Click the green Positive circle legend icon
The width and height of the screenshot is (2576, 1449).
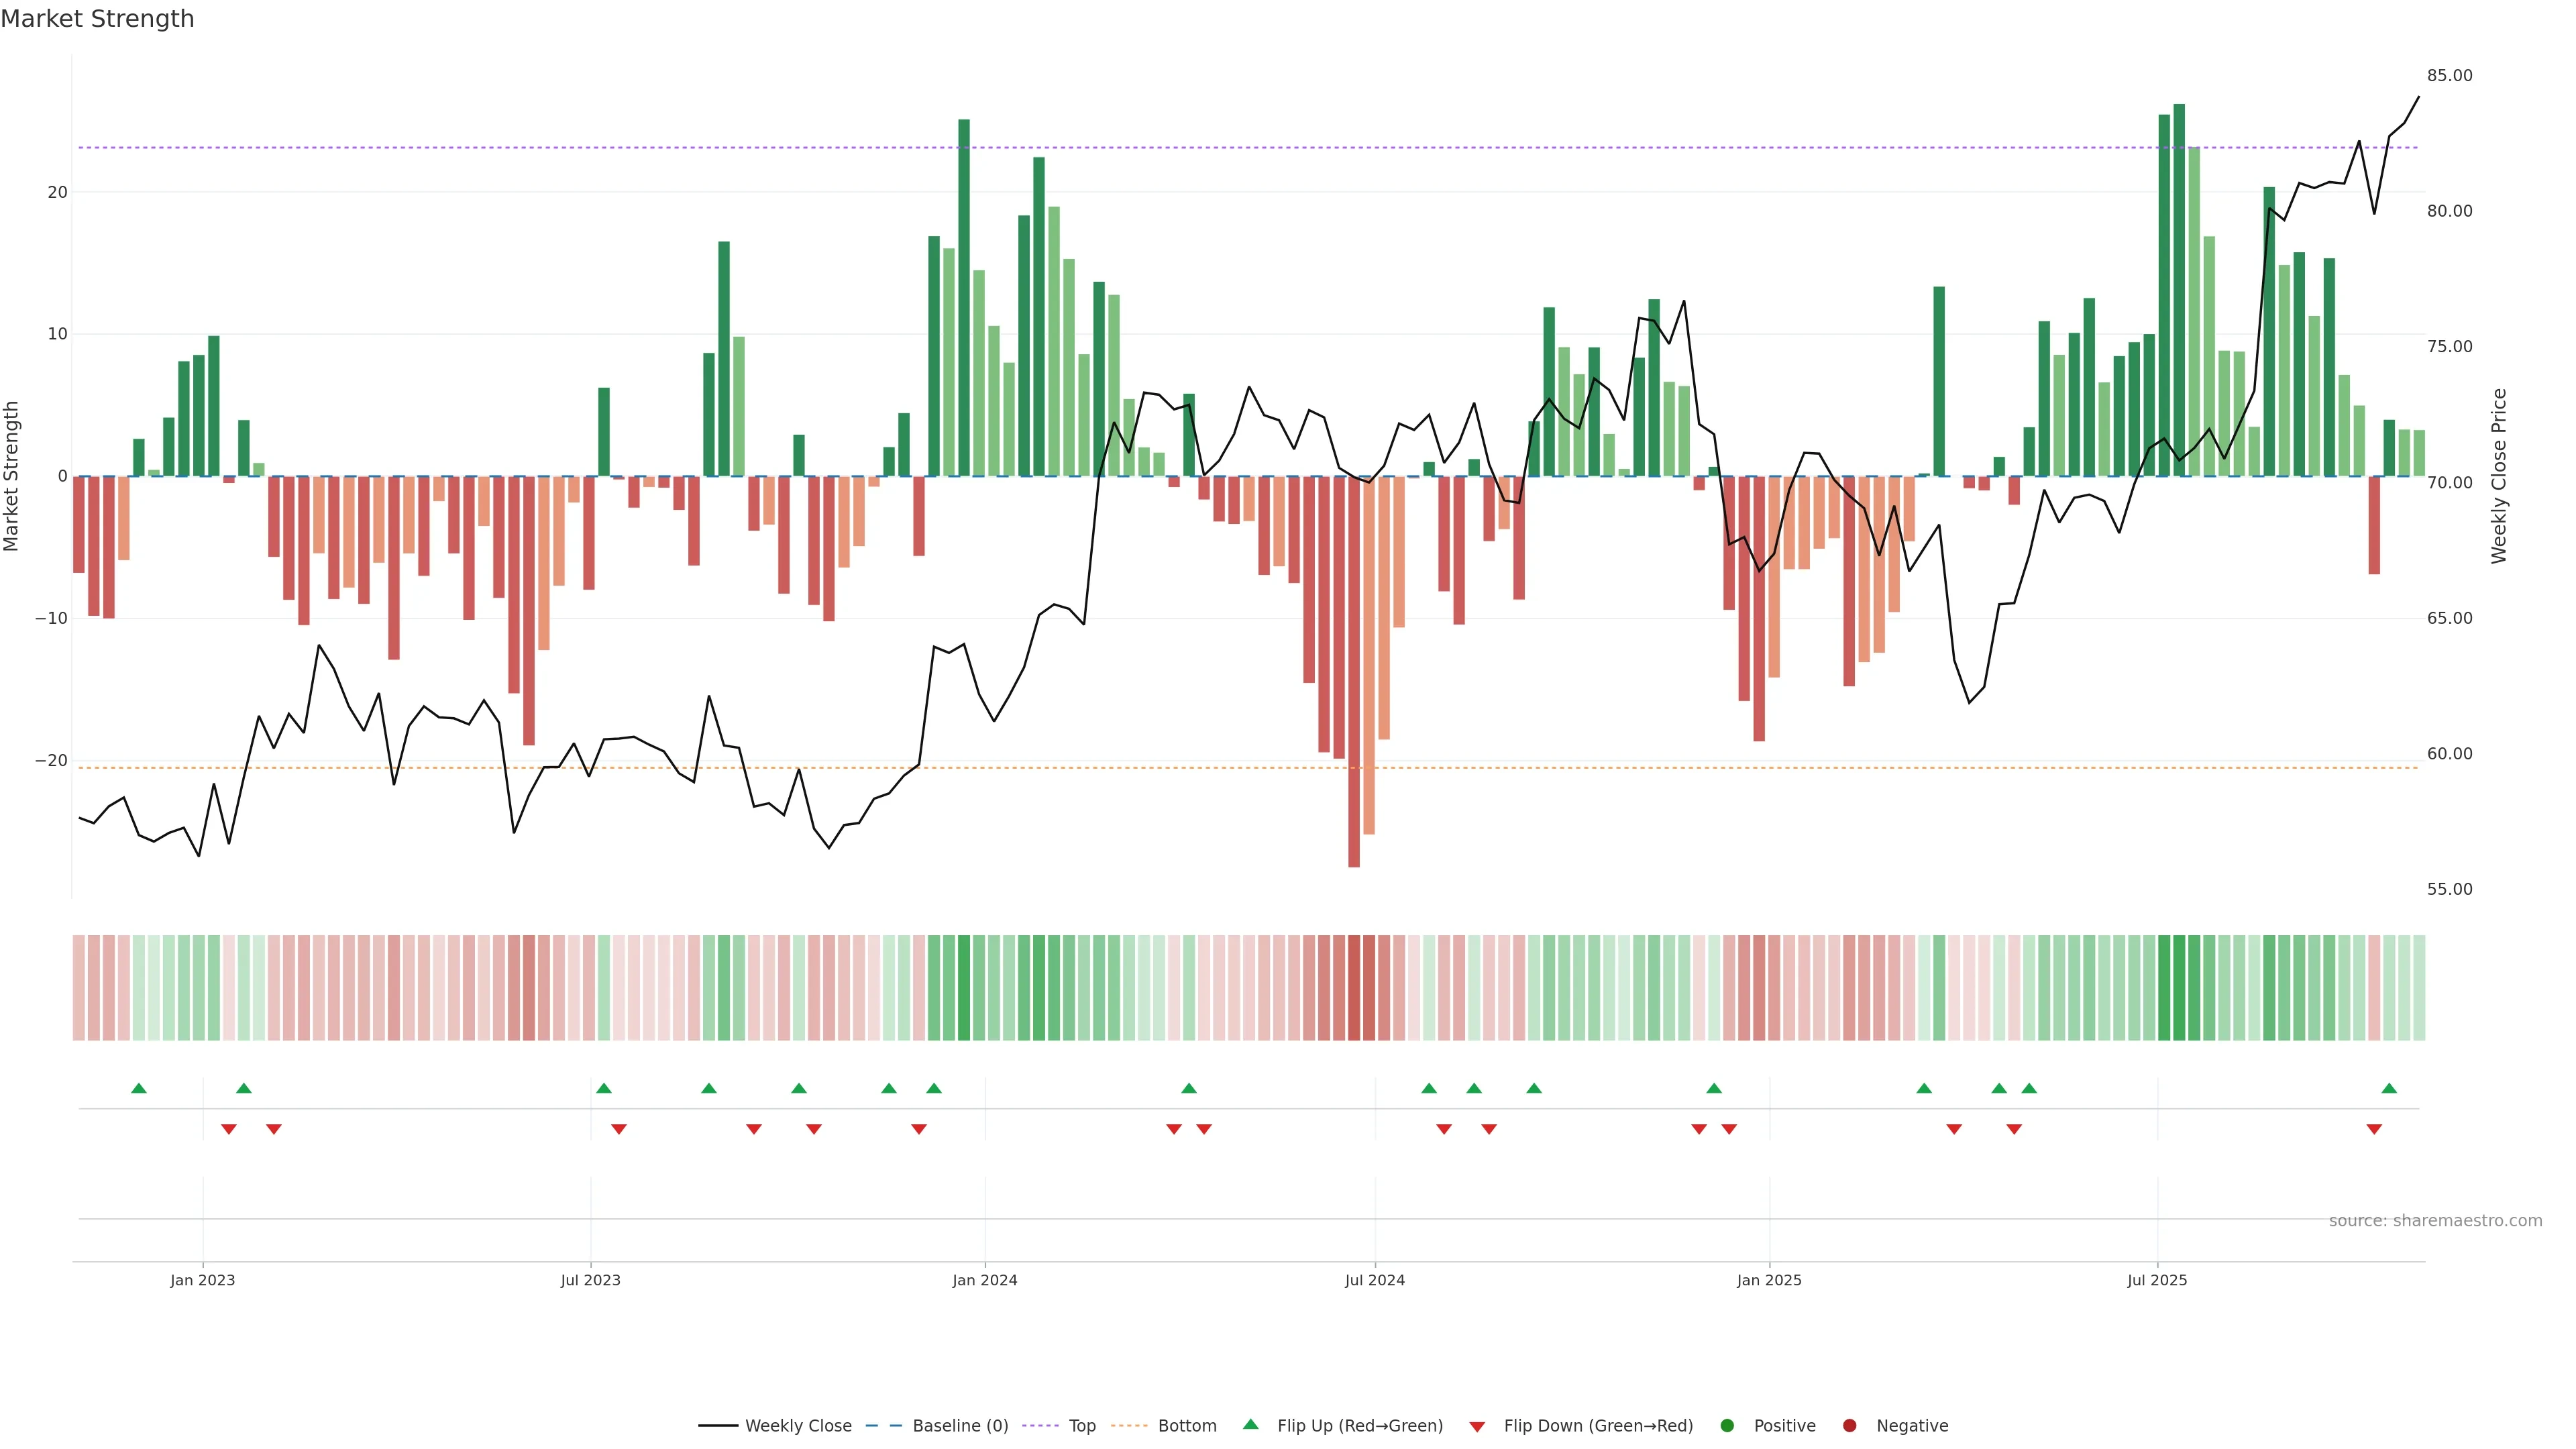coord(1726,1426)
